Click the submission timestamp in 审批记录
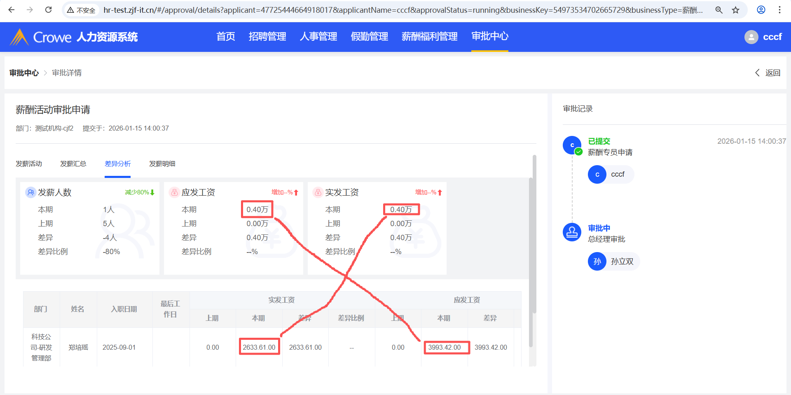 point(751,141)
